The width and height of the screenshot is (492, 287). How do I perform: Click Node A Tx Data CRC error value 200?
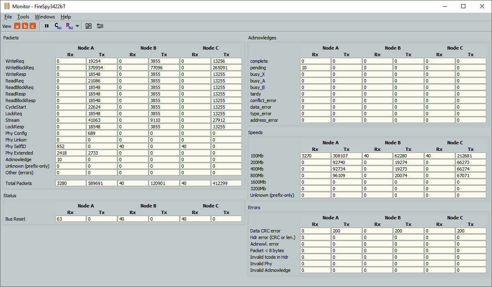coord(346,231)
